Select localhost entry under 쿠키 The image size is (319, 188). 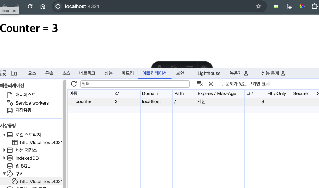[41, 181]
